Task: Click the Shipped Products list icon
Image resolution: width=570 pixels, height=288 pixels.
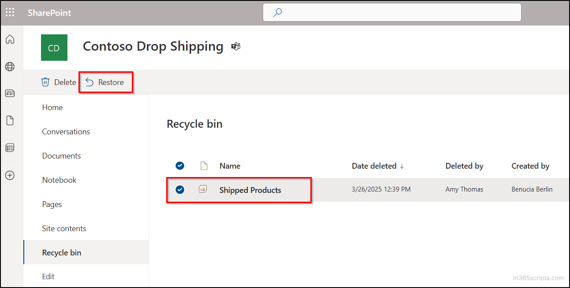Action: pyautogui.click(x=202, y=189)
